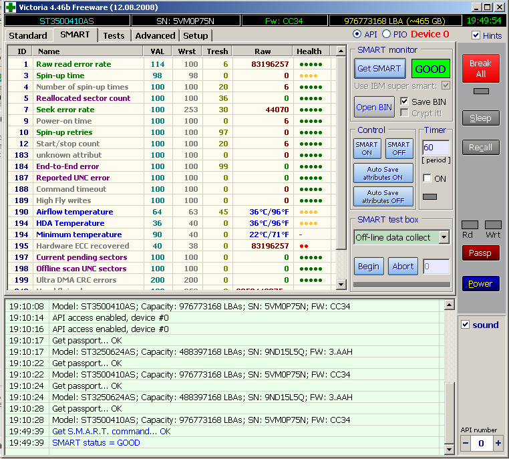Open the Off-line data collect dropdown
The width and height of the screenshot is (509, 459).
tap(444, 237)
